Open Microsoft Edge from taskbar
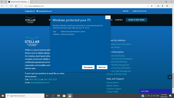The height and width of the screenshot is (98, 174). [53, 96]
